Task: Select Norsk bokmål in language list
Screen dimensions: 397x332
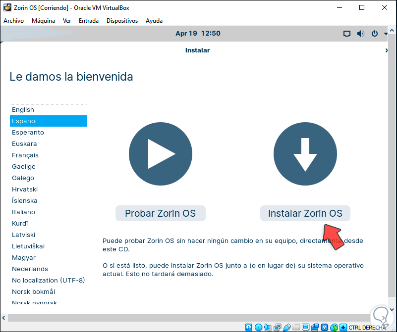Action: pyautogui.click(x=49, y=291)
